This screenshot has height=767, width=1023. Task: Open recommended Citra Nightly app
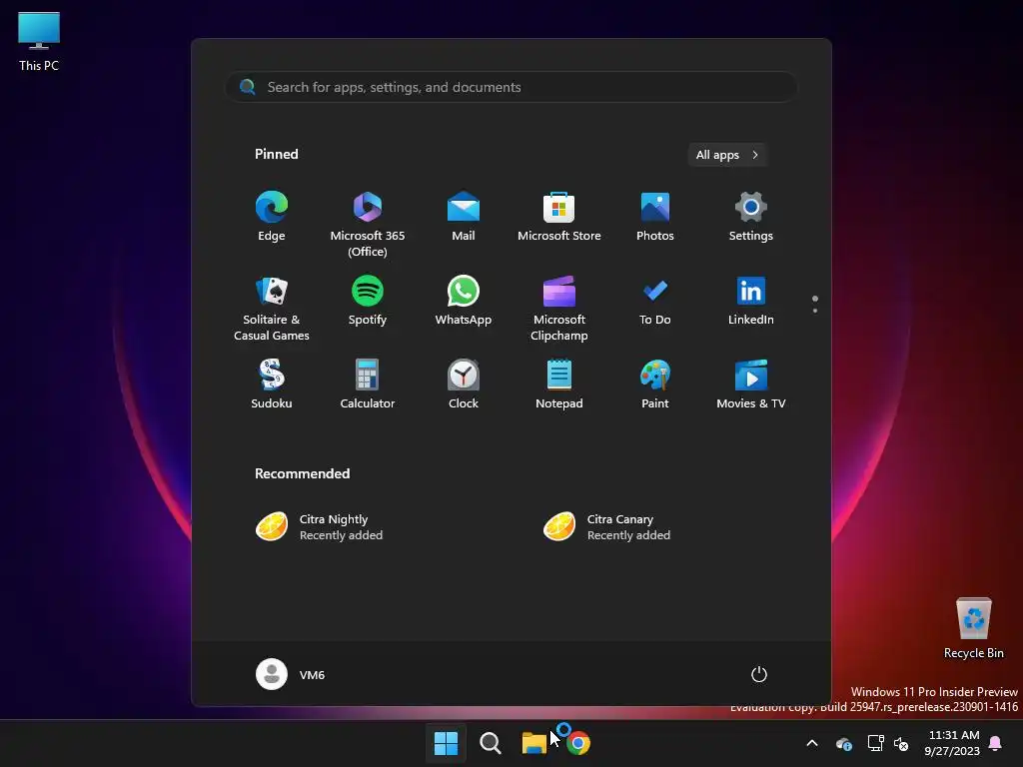coord(319,527)
